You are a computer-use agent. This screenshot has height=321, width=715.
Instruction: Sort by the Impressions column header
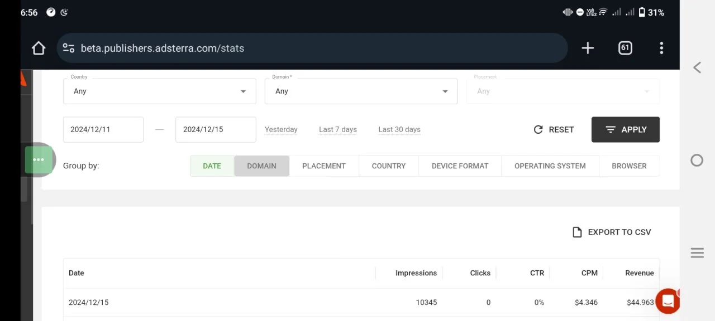[416, 273]
